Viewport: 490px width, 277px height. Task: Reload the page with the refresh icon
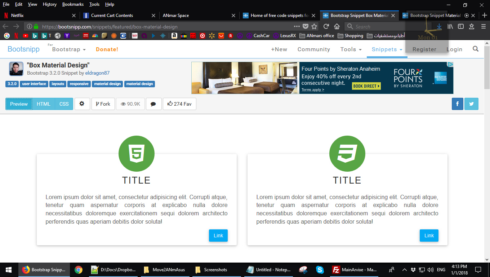pyautogui.click(x=326, y=26)
